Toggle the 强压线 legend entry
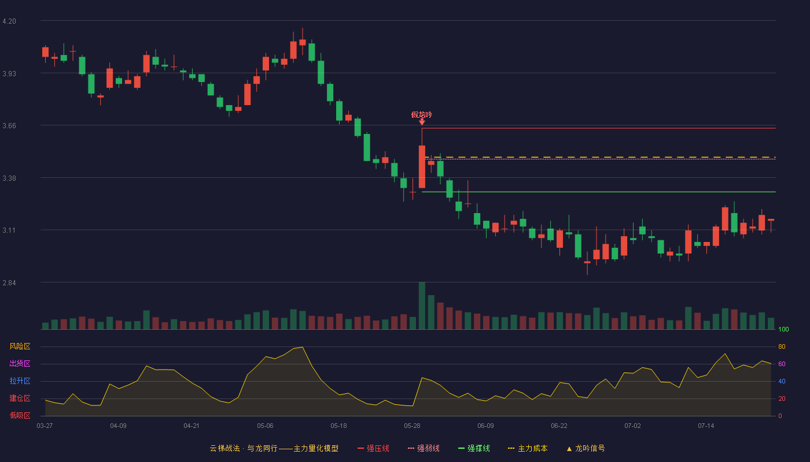Viewport: 810px width, 462px height. (x=373, y=448)
